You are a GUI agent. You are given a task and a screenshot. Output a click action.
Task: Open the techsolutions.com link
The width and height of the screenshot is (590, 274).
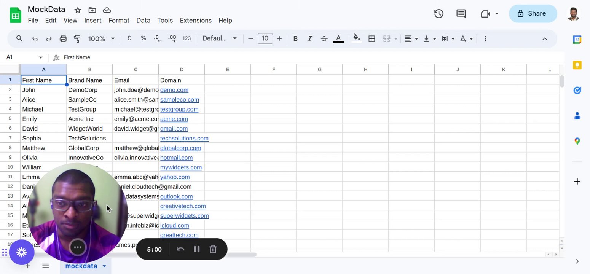pyautogui.click(x=184, y=138)
